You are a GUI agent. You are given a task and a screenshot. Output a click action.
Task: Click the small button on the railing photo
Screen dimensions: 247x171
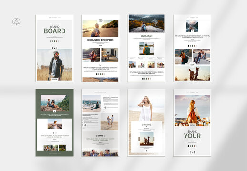pyautogui.click(x=192, y=125)
